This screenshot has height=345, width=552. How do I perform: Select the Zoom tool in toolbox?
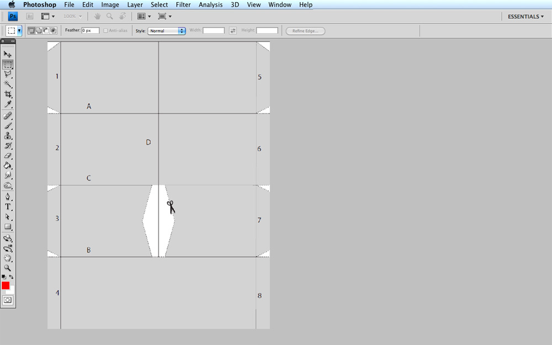pyautogui.click(x=8, y=268)
